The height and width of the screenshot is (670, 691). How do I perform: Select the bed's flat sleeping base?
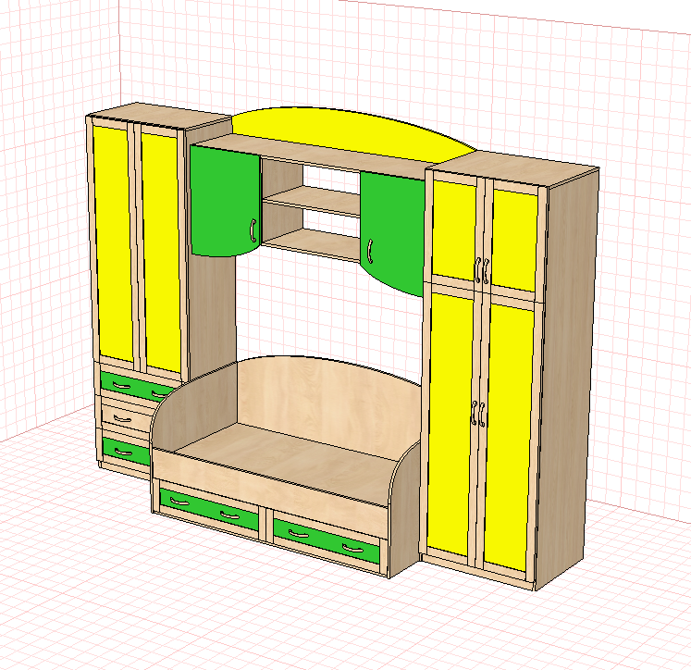point(287,463)
